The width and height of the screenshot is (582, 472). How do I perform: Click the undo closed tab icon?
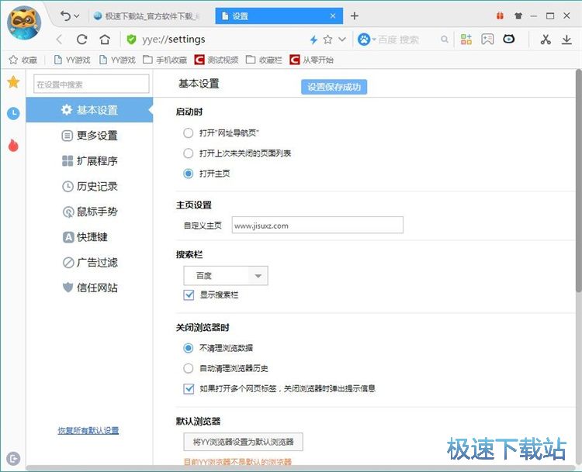[65, 16]
